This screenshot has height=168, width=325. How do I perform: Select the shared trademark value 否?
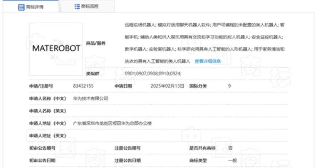click(x=230, y=148)
